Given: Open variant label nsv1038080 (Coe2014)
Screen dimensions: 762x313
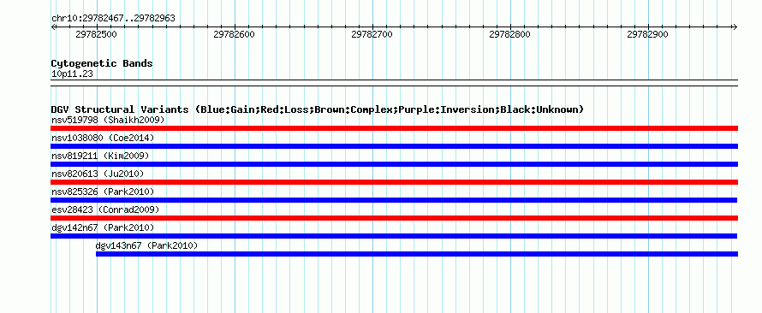Looking at the screenshot, I should pos(103,138).
